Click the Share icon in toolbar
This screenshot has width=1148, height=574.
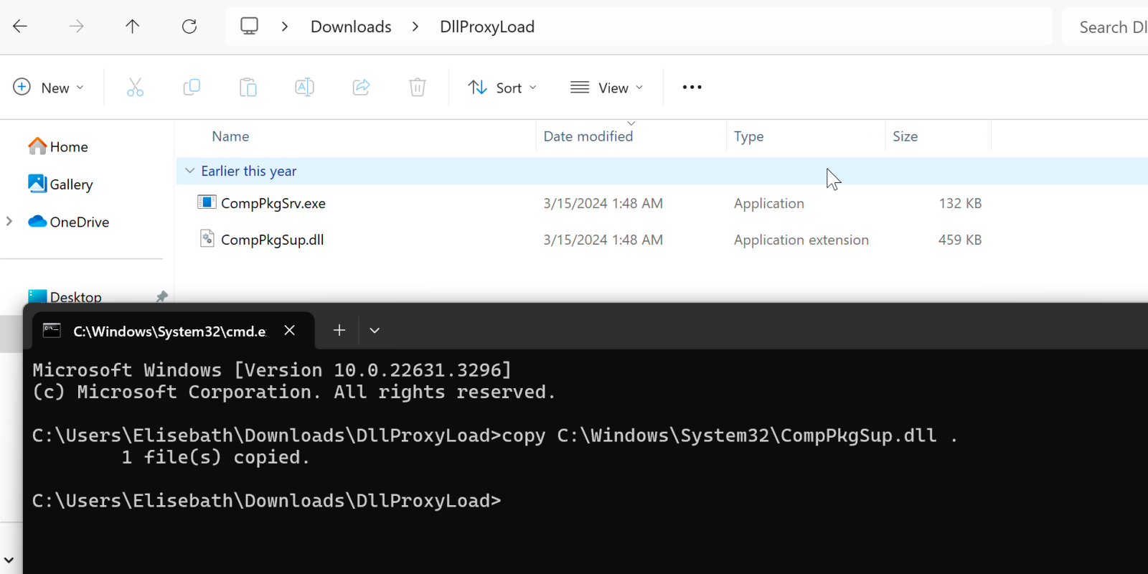coord(361,88)
